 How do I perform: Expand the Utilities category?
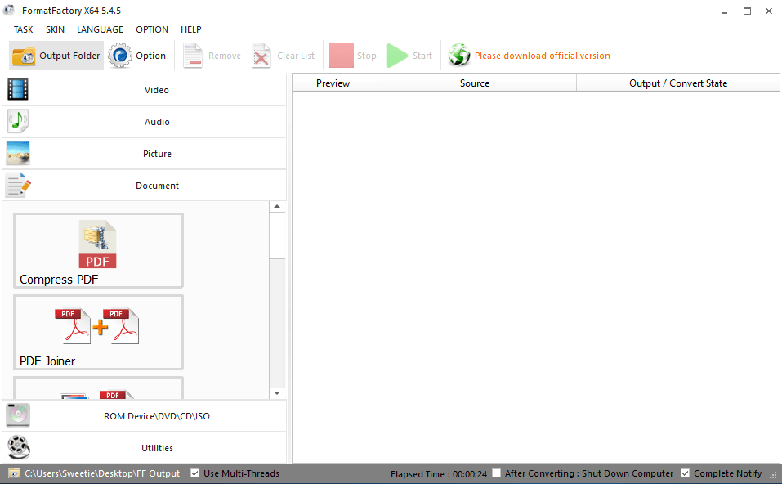click(x=144, y=448)
